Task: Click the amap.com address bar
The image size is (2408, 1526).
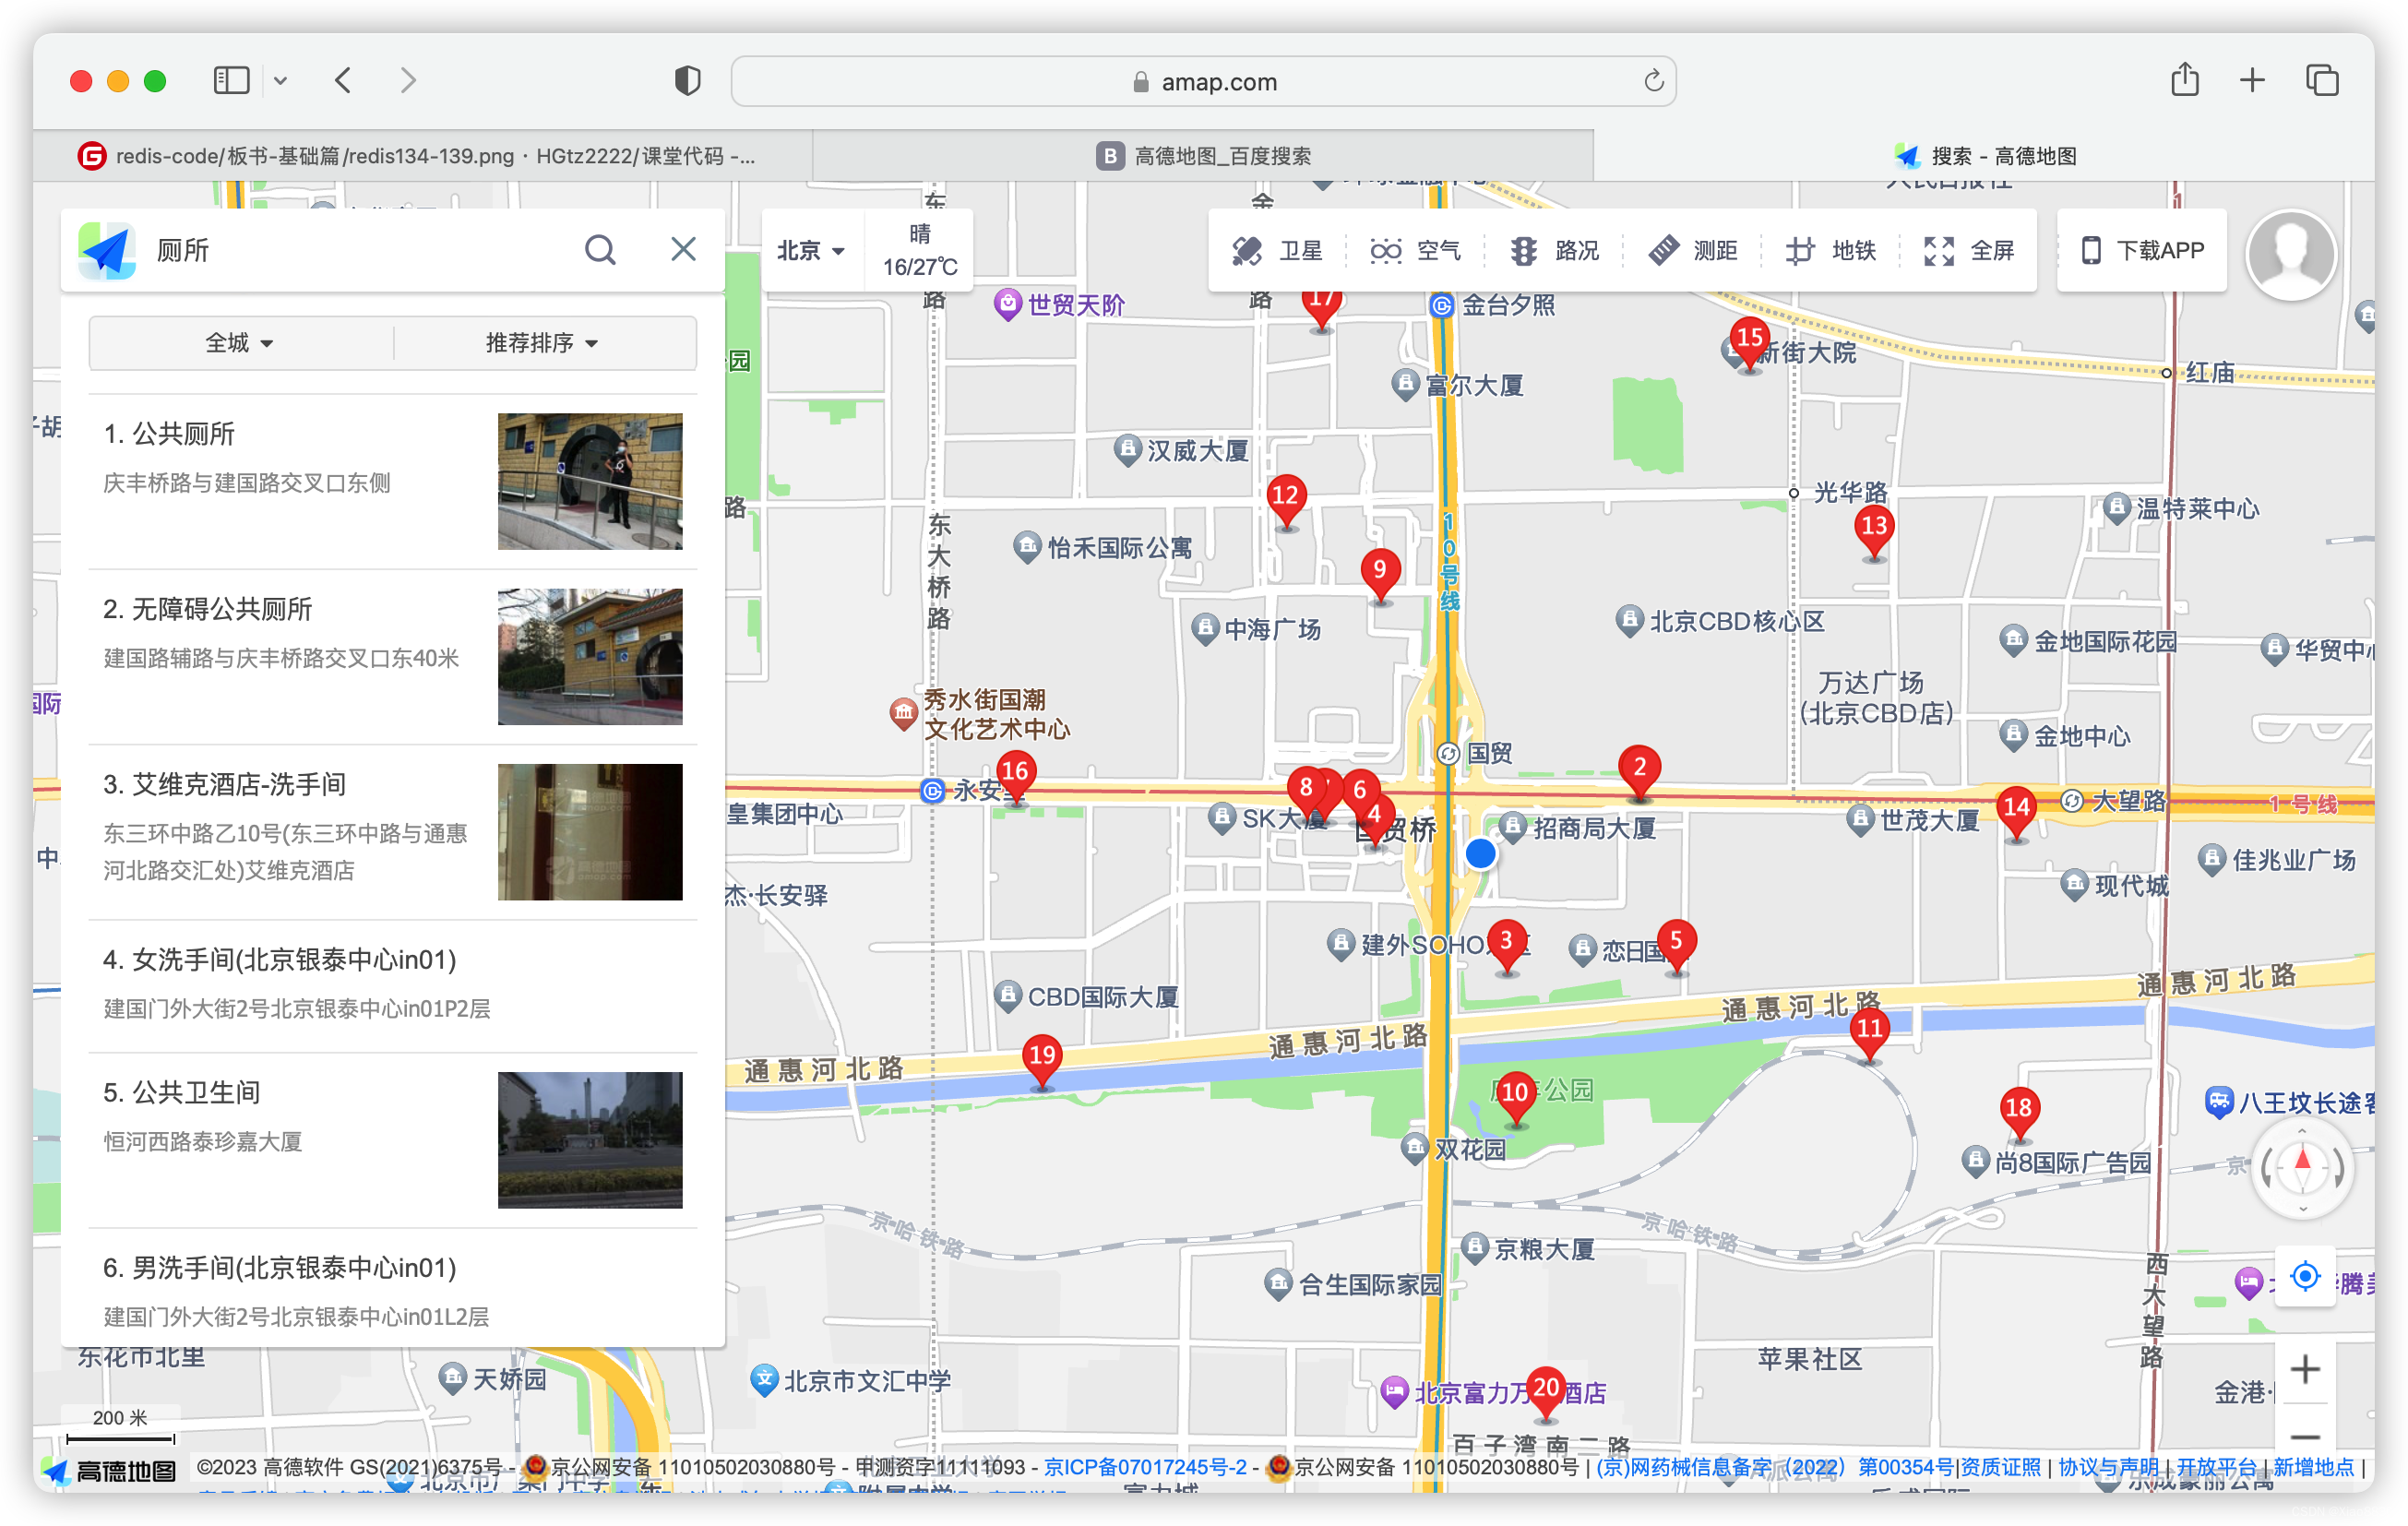Action: pyautogui.click(x=1203, y=81)
